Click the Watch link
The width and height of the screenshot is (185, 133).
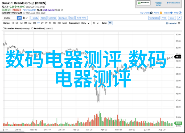(167, 13)
